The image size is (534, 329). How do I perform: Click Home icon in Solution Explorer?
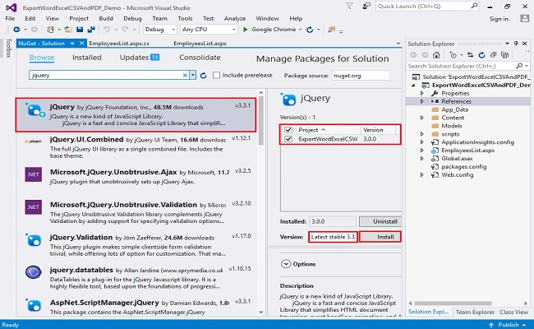(x=436, y=55)
